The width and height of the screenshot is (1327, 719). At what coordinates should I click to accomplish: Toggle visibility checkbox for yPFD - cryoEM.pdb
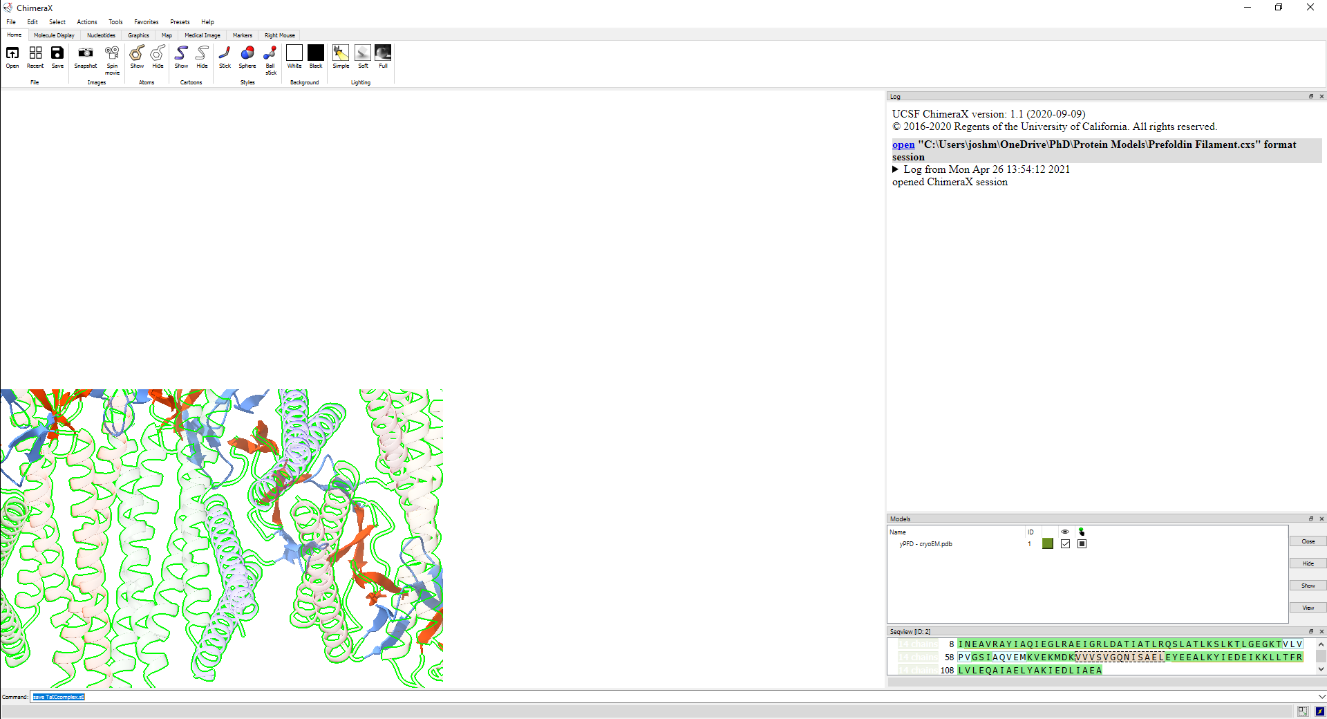(1065, 544)
